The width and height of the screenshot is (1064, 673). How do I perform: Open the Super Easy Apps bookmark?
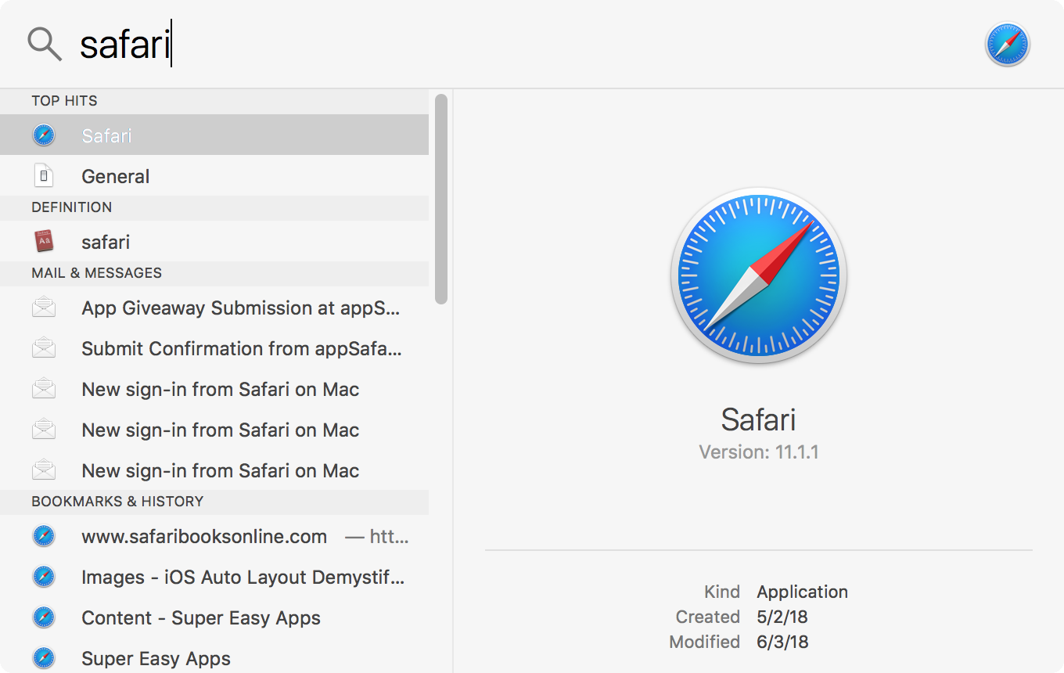(156, 658)
